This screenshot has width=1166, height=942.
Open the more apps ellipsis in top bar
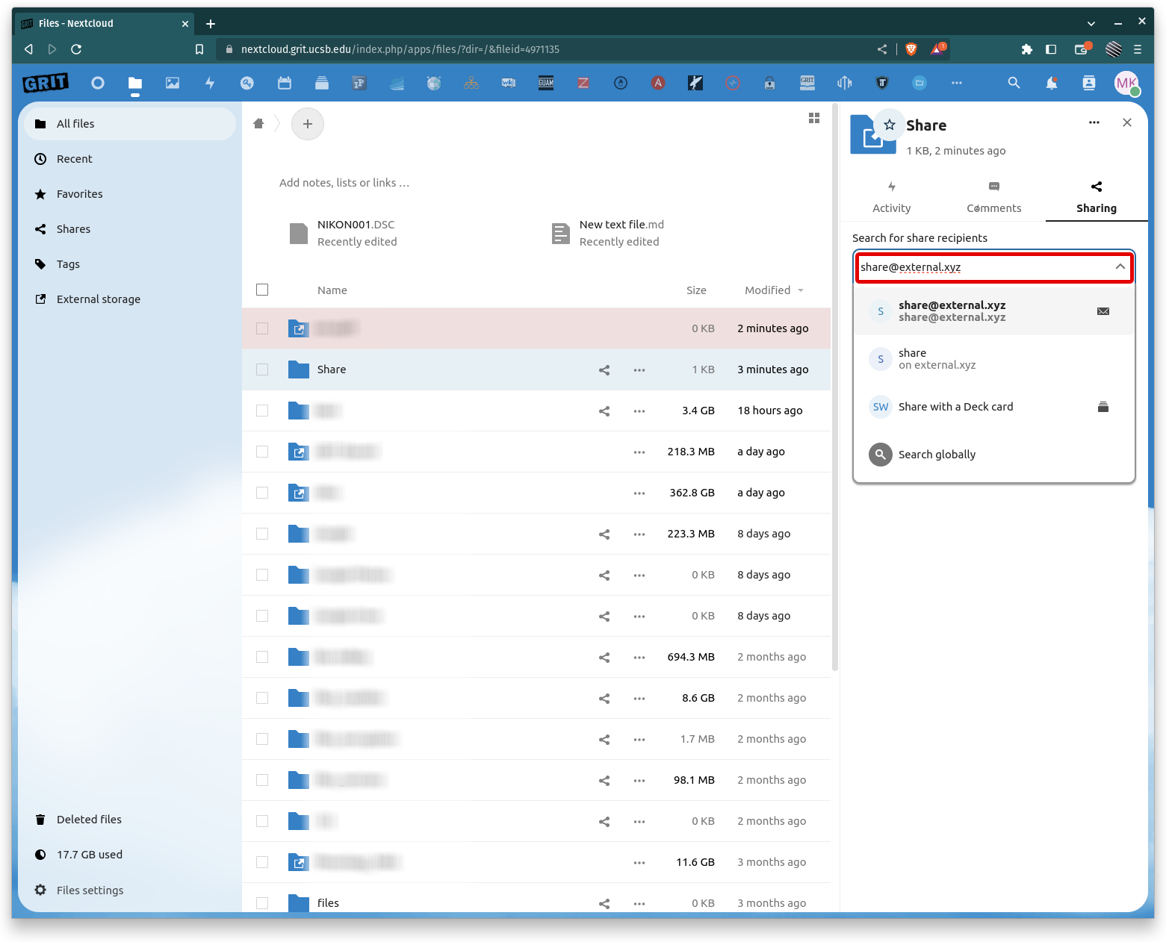(x=957, y=83)
